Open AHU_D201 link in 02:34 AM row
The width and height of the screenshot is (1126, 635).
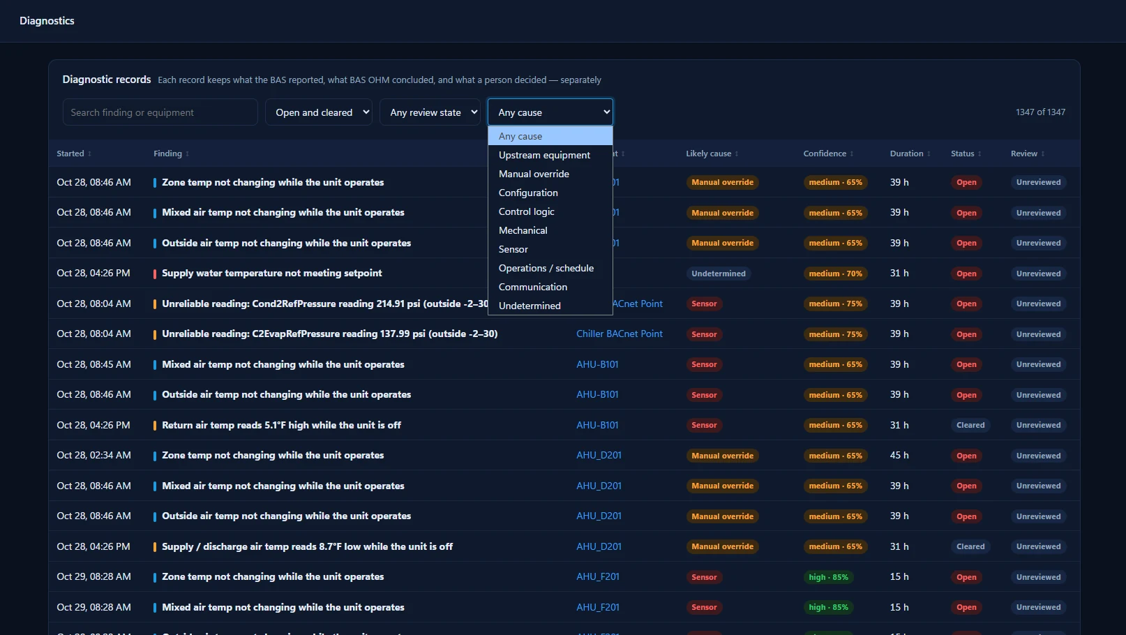599,455
